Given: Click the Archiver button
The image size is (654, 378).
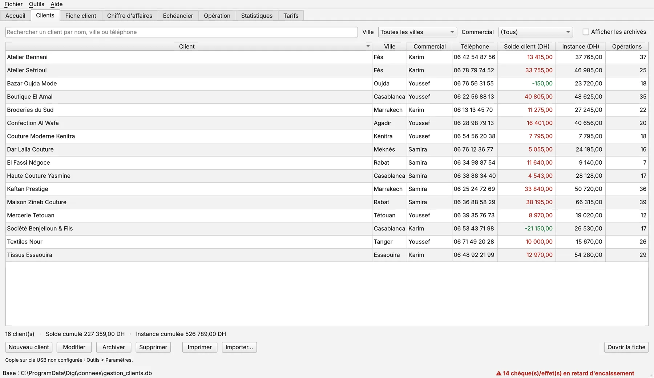Looking at the screenshot, I should point(114,347).
